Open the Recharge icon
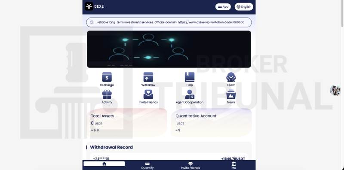 (x=107, y=77)
